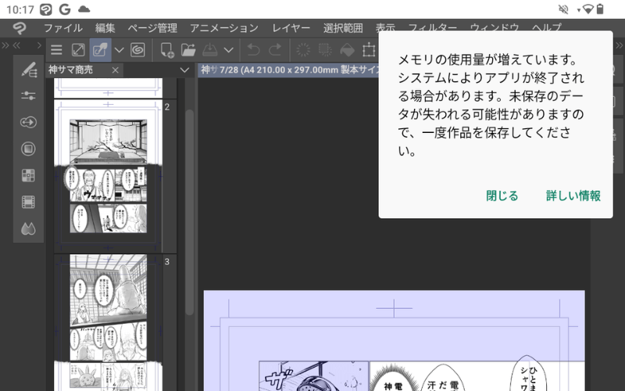The image size is (625, 391).
Task: Open the Sub Tool palette icon
Action: pyautogui.click(x=28, y=70)
